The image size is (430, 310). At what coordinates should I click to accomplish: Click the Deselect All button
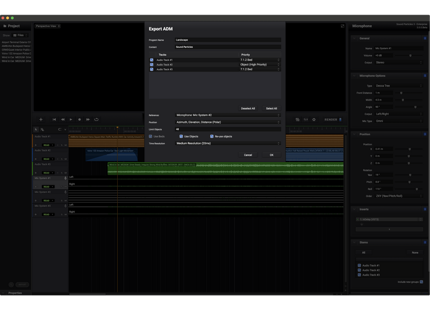pos(248,109)
